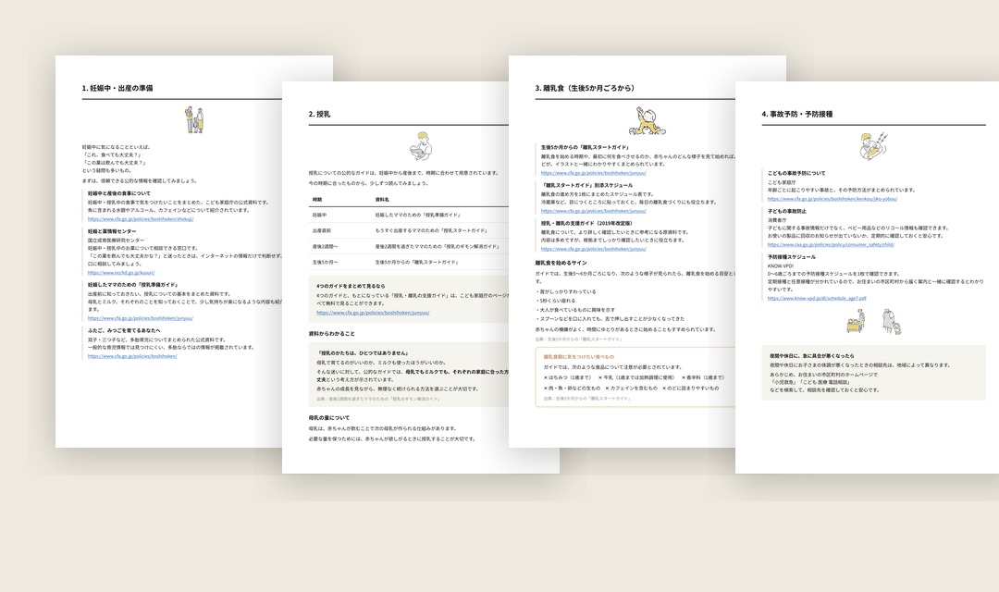Click box title "夜間や休日に、急に具合が悪くなったら"
Viewport: 999px width, 592px height.
pyautogui.click(x=812, y=356)
